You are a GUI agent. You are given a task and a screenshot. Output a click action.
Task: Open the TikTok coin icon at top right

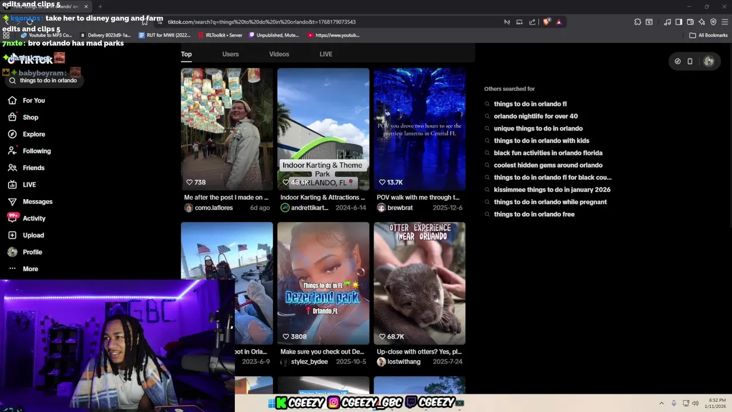(678, 61)
